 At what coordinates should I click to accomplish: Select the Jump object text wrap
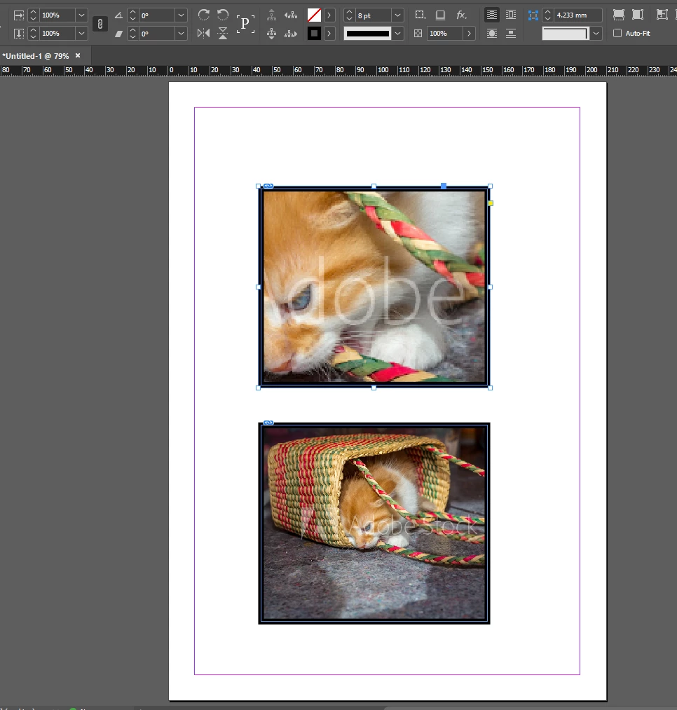tap(511, 34)
